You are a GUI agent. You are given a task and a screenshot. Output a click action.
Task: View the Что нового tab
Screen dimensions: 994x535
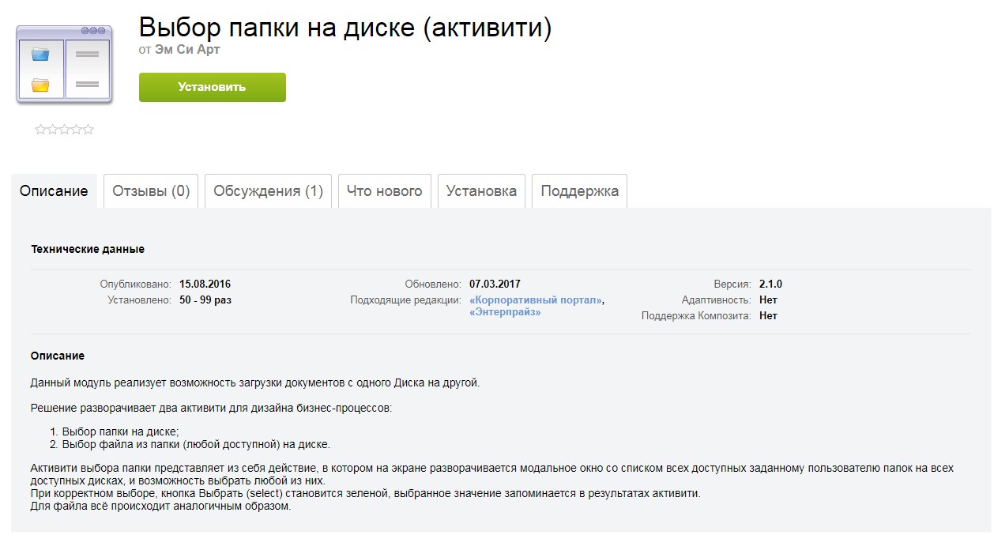pos(384,190)
